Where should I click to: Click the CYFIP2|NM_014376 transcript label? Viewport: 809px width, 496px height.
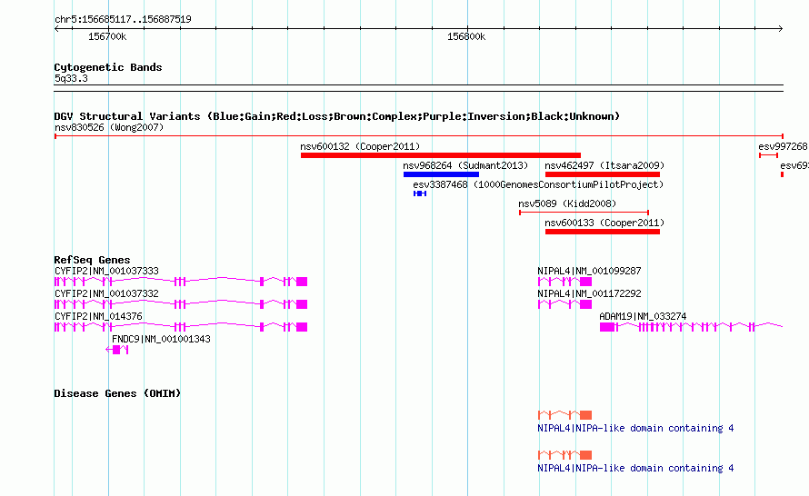tap(98, 316)
